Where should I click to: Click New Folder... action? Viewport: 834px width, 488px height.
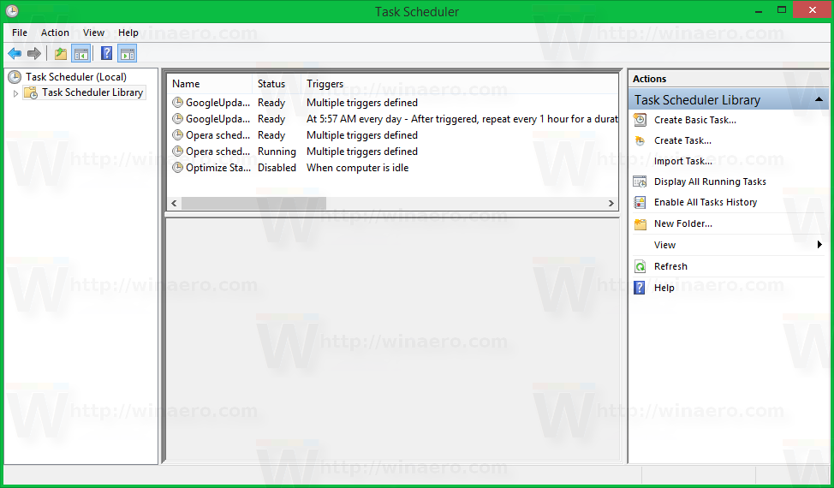pos(683,223)
